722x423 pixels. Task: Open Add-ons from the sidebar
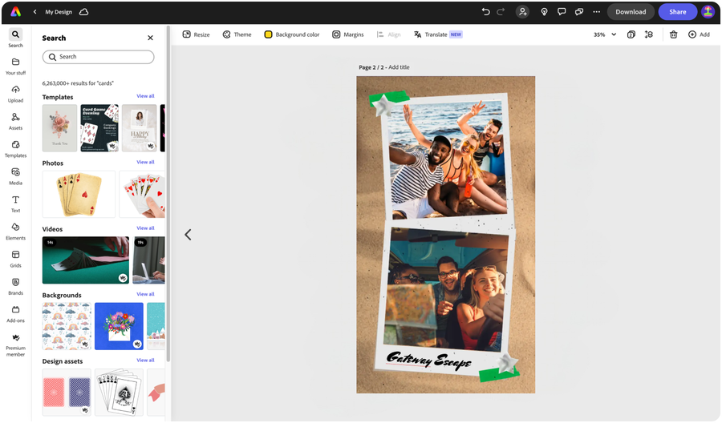(15, 314)
